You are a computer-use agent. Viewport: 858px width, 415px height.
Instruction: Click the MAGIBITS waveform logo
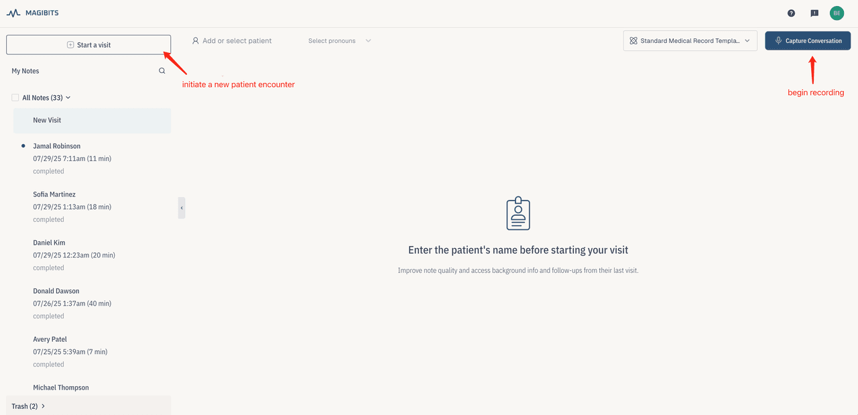click(x=13, y=12)
